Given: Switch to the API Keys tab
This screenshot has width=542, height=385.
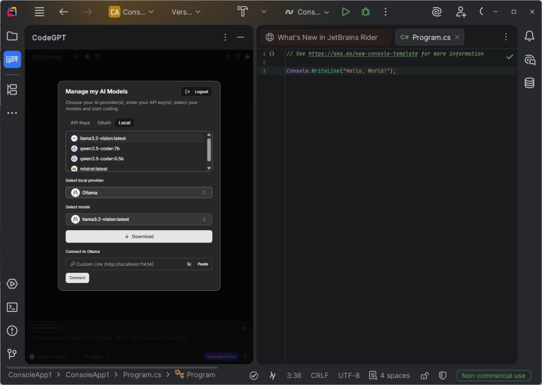Looking at the screenshot, I should point(80,123).
